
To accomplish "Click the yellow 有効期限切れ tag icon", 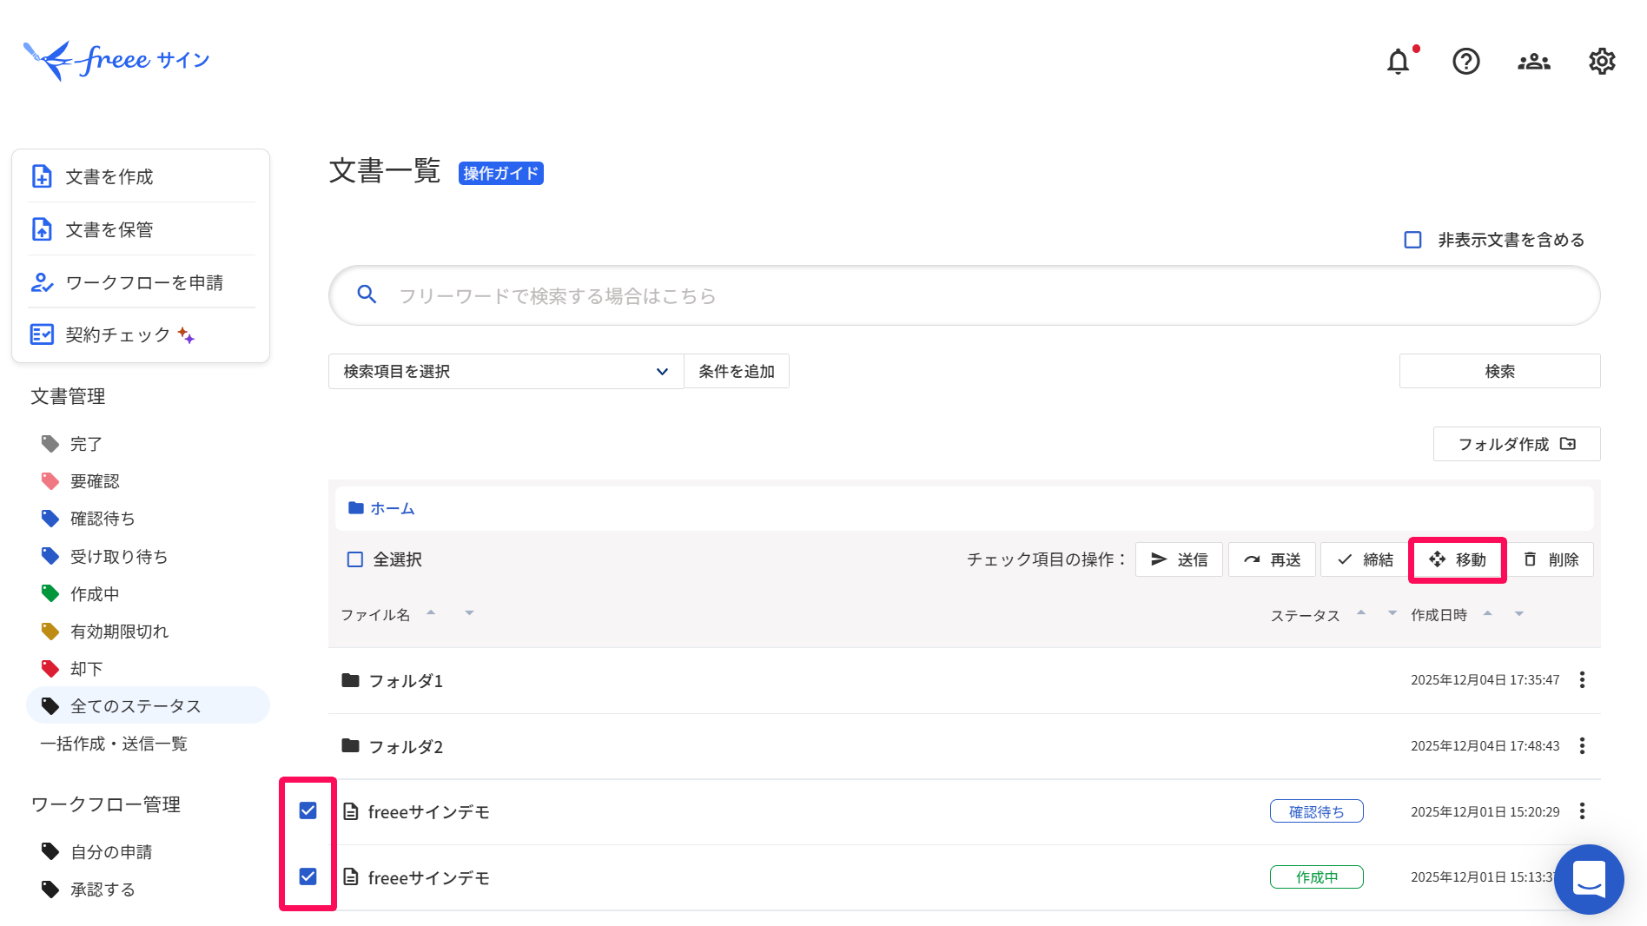I will tap(50, 632).
